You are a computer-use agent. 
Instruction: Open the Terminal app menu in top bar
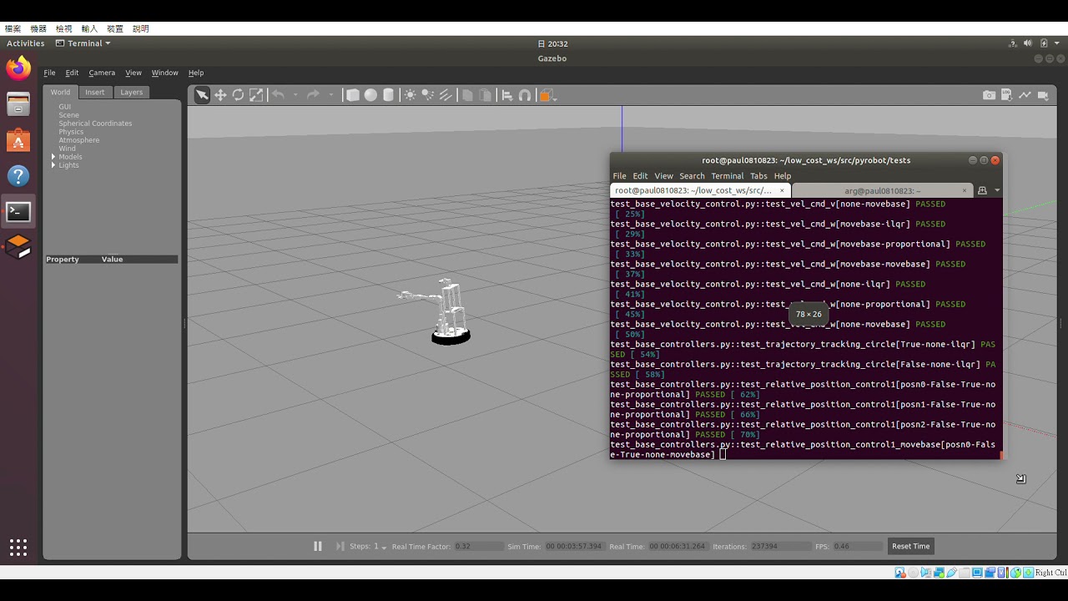point(83,43)
